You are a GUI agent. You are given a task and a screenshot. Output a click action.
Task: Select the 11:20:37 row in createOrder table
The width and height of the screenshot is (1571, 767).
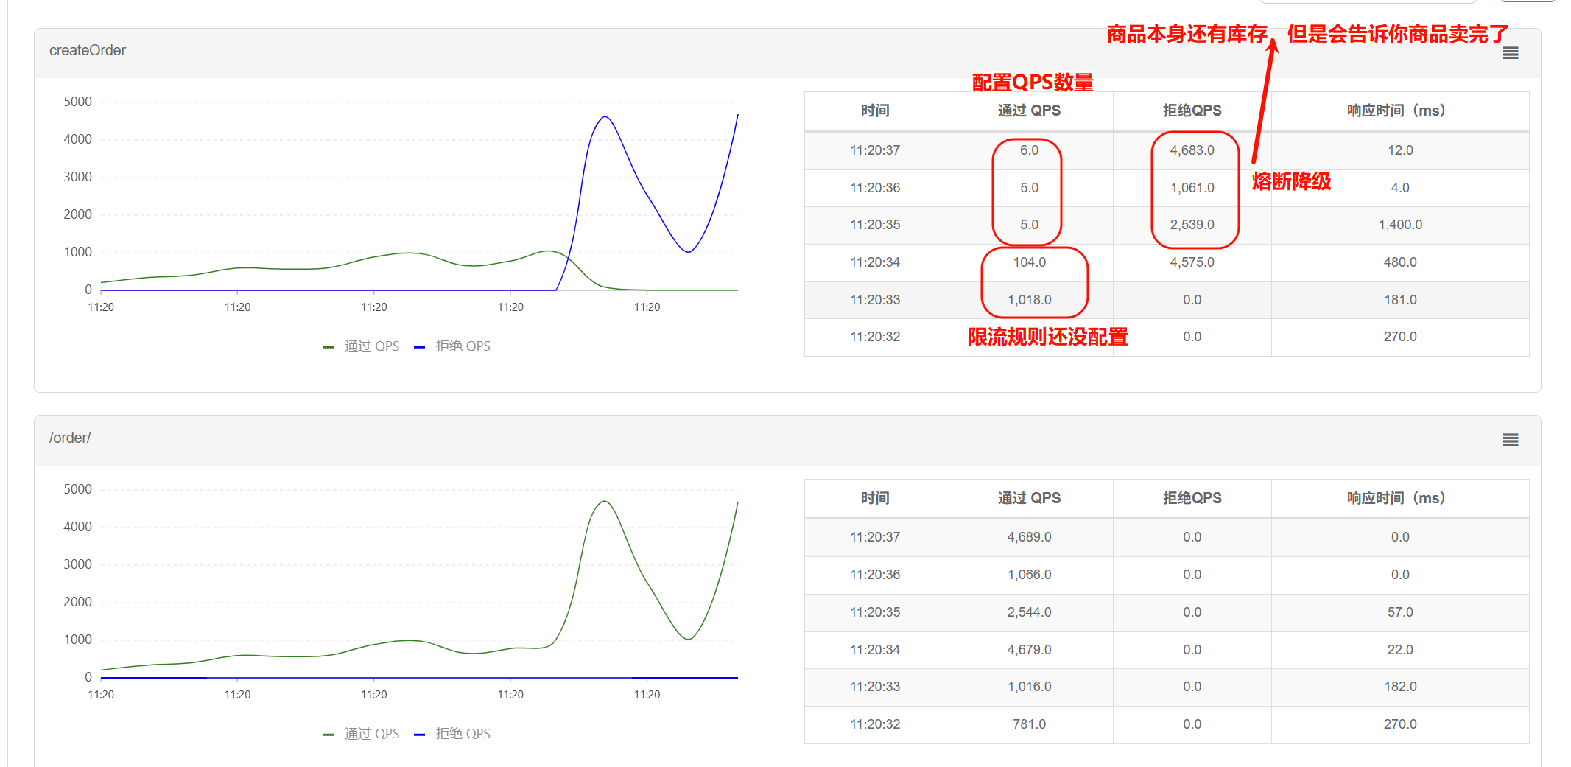pos(875,150)
